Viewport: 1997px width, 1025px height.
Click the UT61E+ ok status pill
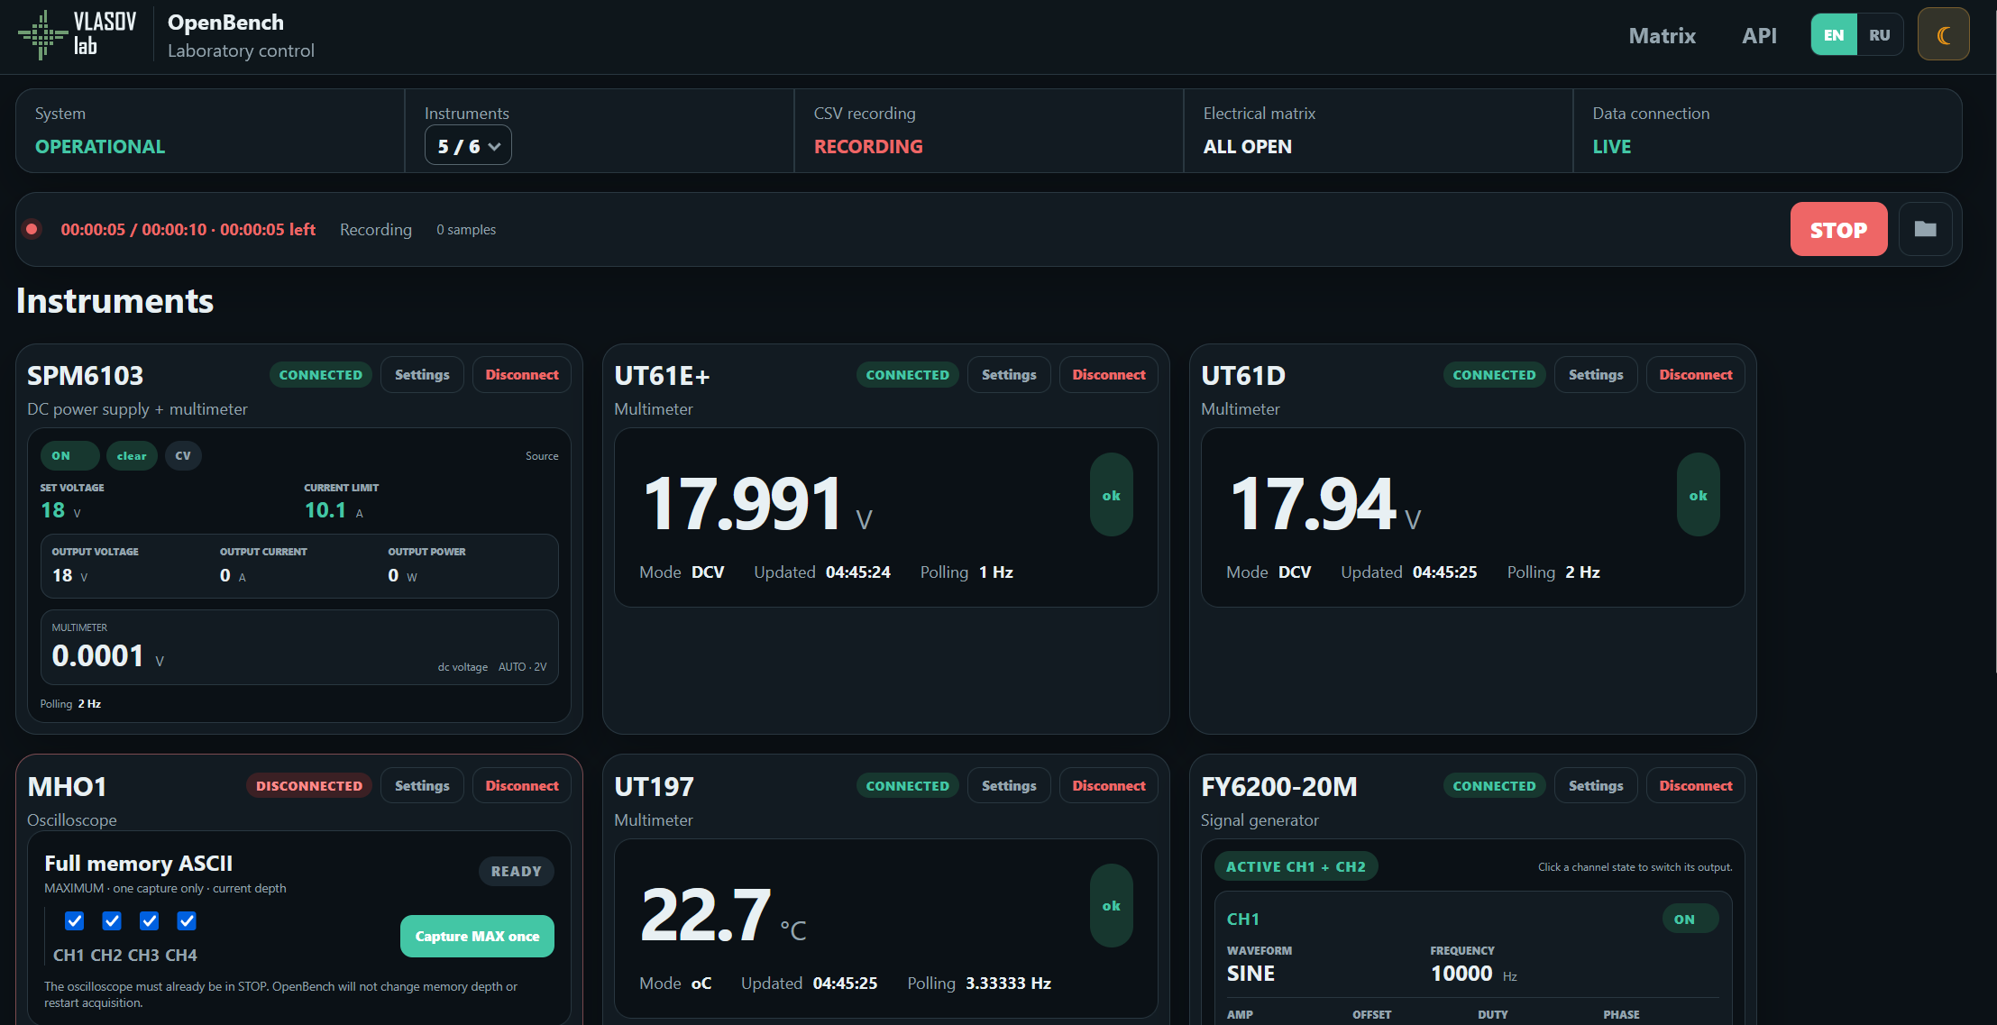pos(1111,495)
